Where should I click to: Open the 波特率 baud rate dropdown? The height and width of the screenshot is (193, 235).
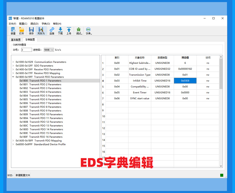click(x=49, y=50)
